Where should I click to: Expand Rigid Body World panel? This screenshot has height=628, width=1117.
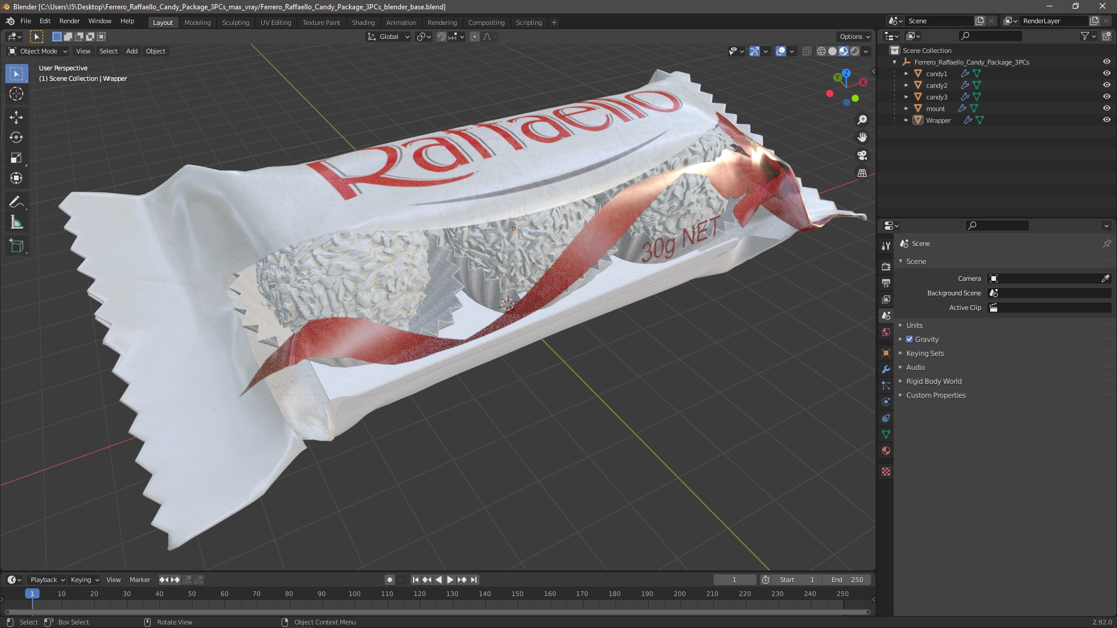pyautogui.click(x=933, y=381)
